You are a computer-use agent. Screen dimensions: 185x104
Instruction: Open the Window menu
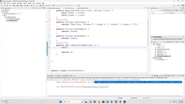point(38,3)
